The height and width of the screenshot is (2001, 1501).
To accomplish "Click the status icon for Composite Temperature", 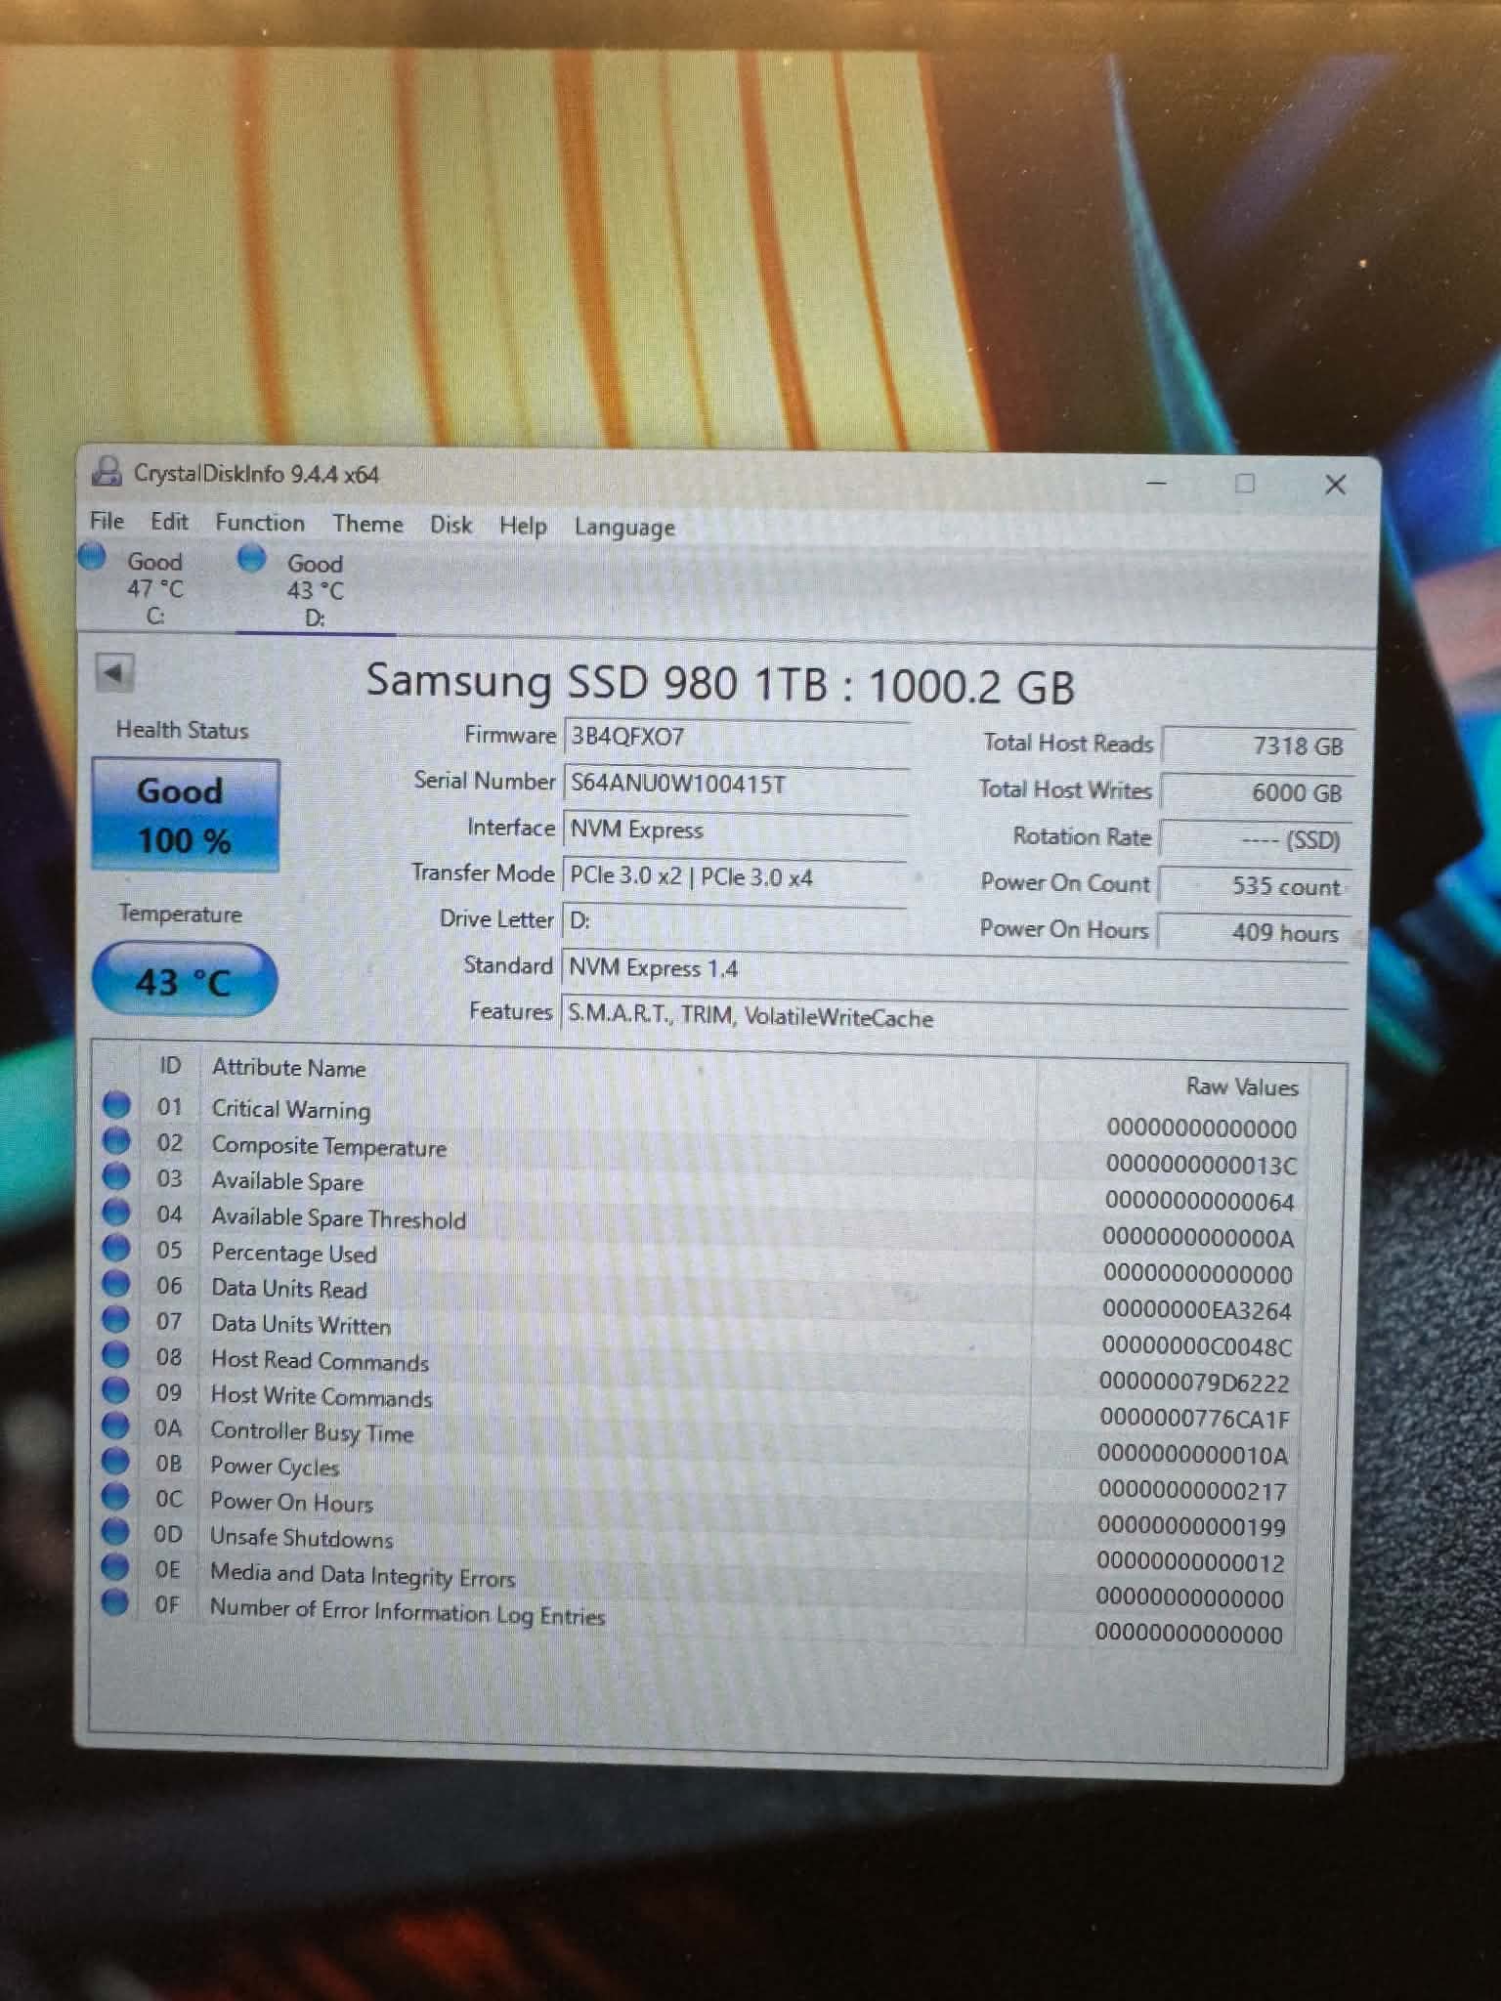I will pos(116,1141).
